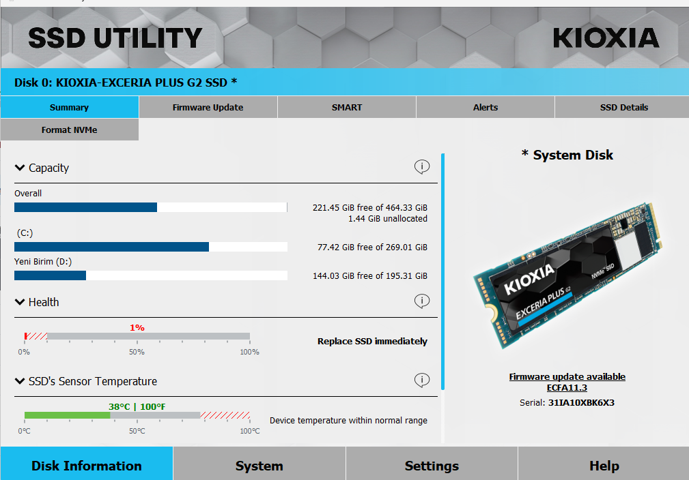Click the temperature gauge bar
Viewport: 689px width, 480px height.
tap(137, 415)
